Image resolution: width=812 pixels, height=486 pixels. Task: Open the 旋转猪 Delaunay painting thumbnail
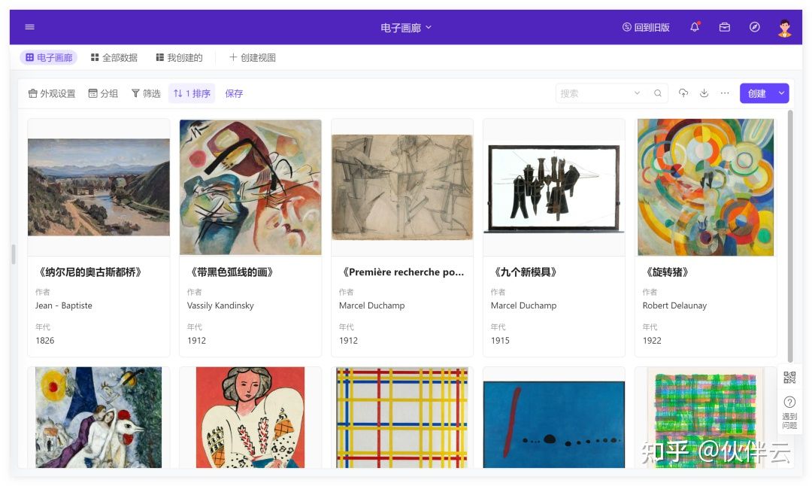pos(706,187)
